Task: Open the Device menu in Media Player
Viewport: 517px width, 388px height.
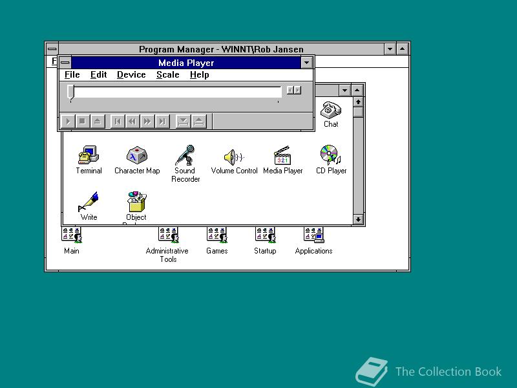Action: 131,75
